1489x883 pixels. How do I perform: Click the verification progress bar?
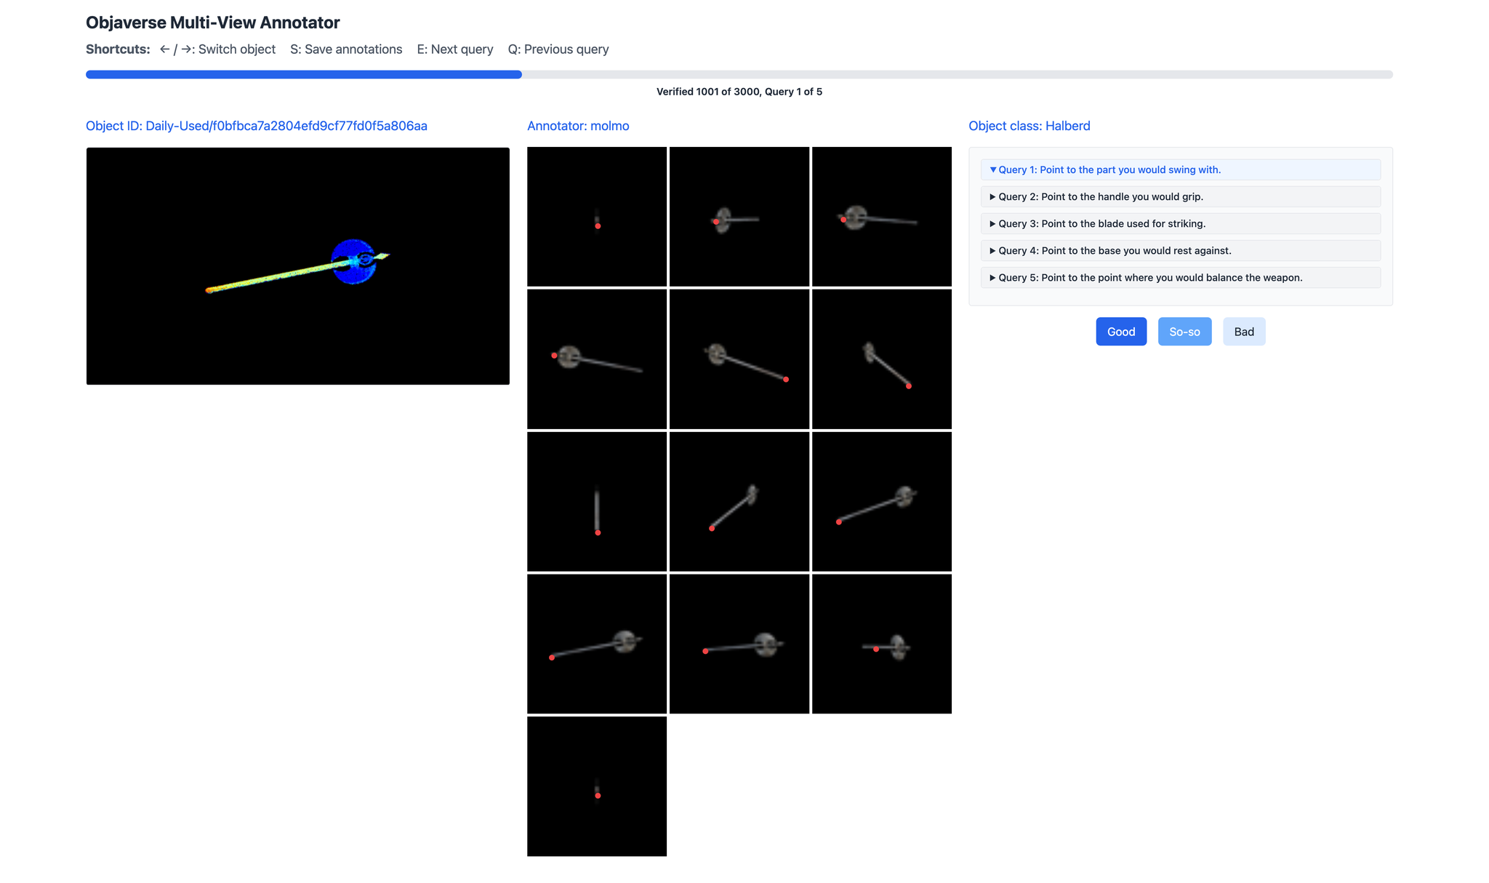(x=739, y=74)
